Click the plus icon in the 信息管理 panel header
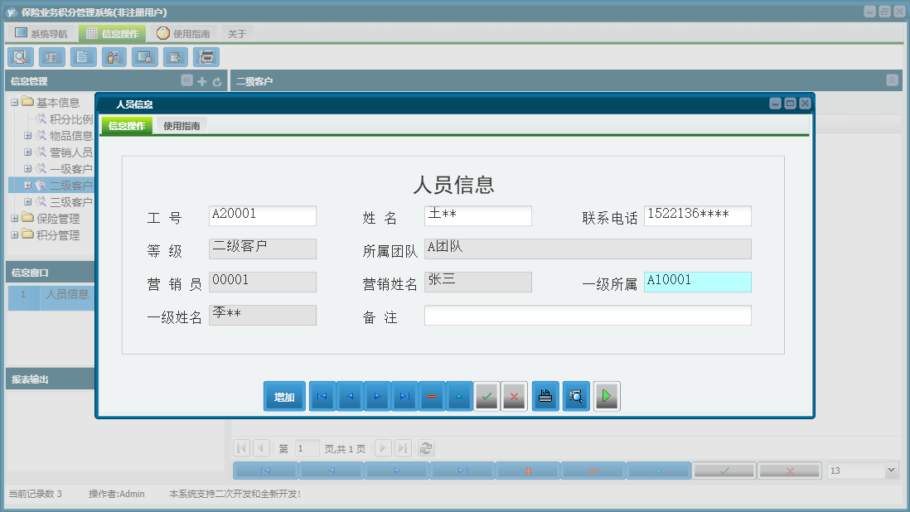Image resolution: width=910 pixels, height=512 pixels. (200, 80)
